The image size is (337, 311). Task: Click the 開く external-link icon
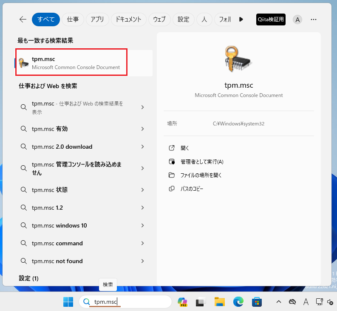click(x=172, y=148)
